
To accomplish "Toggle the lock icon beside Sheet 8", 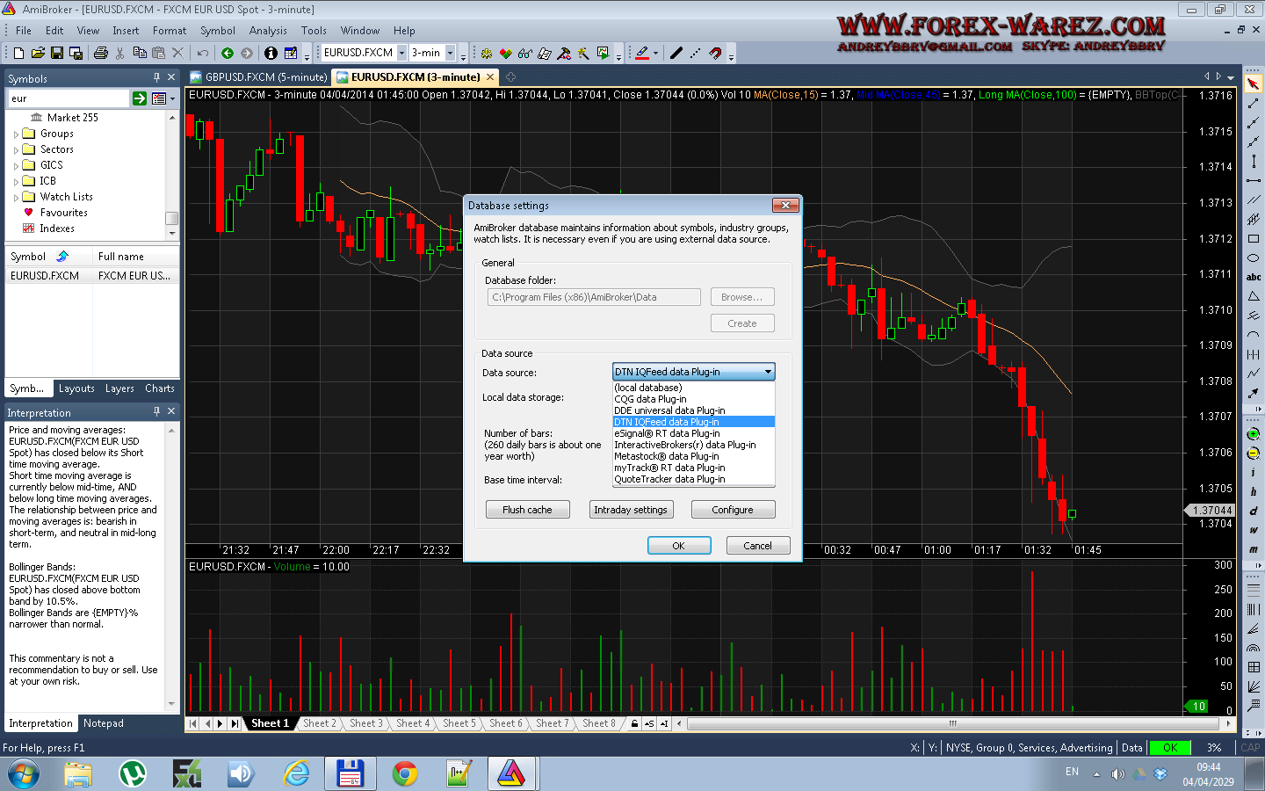I will coord(634,723).
